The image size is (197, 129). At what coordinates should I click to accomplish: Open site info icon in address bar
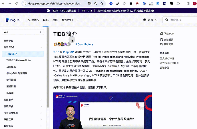(x=25, y=3)
